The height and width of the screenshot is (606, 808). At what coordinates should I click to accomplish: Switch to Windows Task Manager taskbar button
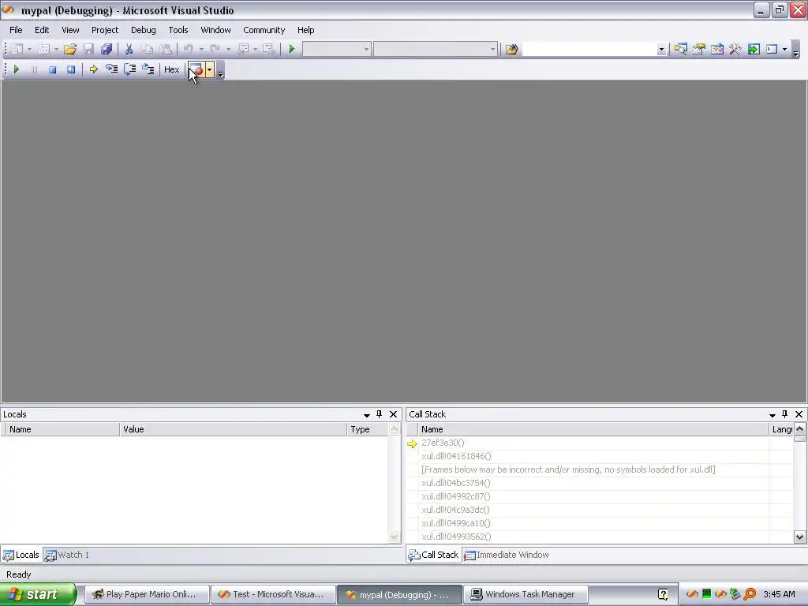click(525, 594)
